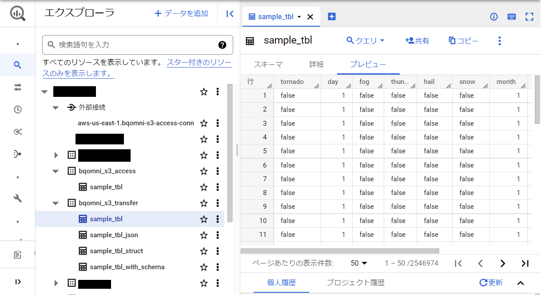Open the notes icon near sidebar bottom

pyautogui.click(x=18, y=255)
